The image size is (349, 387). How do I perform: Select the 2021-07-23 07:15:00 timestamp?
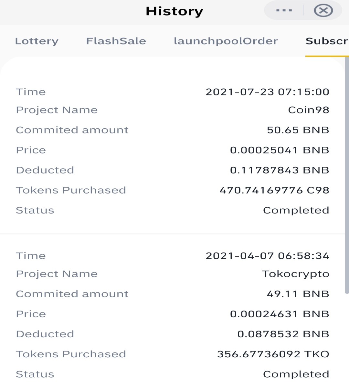coord(268,92)
